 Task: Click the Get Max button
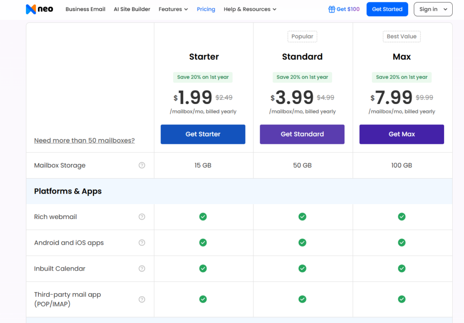point(401,134)
